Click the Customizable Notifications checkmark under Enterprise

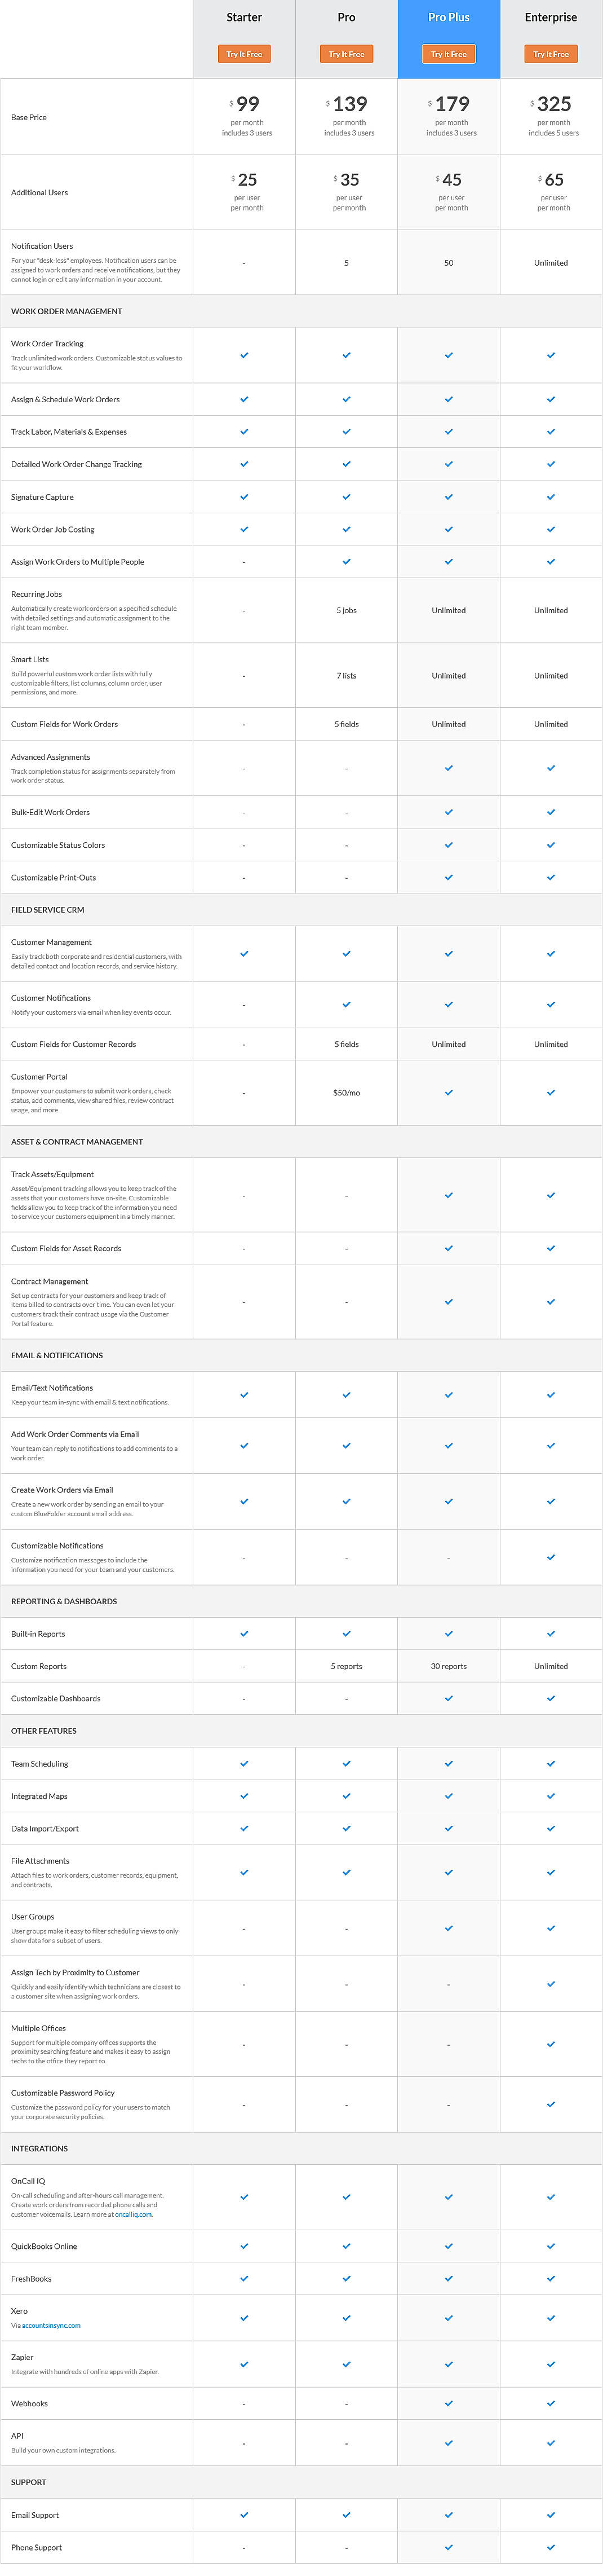pos(550,1557)
